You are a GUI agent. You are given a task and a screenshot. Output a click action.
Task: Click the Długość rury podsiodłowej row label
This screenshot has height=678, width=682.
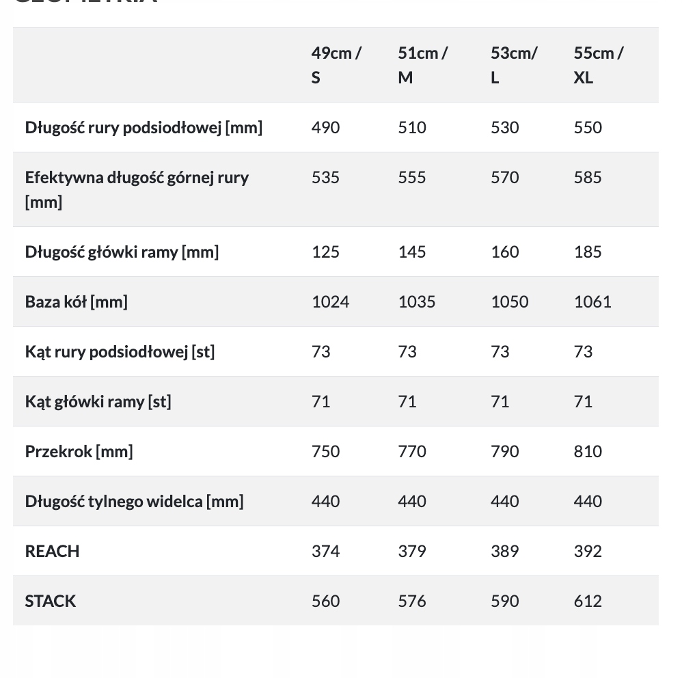pyautogui.click(x=144, y=128)
